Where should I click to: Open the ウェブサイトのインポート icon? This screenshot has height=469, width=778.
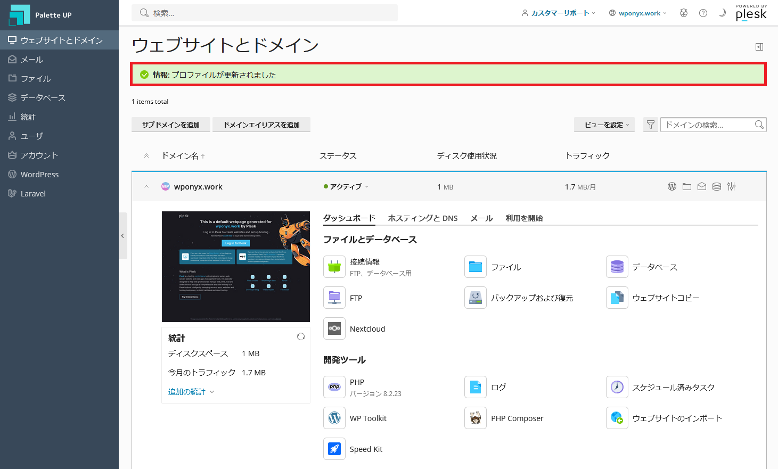pyautogui.click(x=617, y=418)
